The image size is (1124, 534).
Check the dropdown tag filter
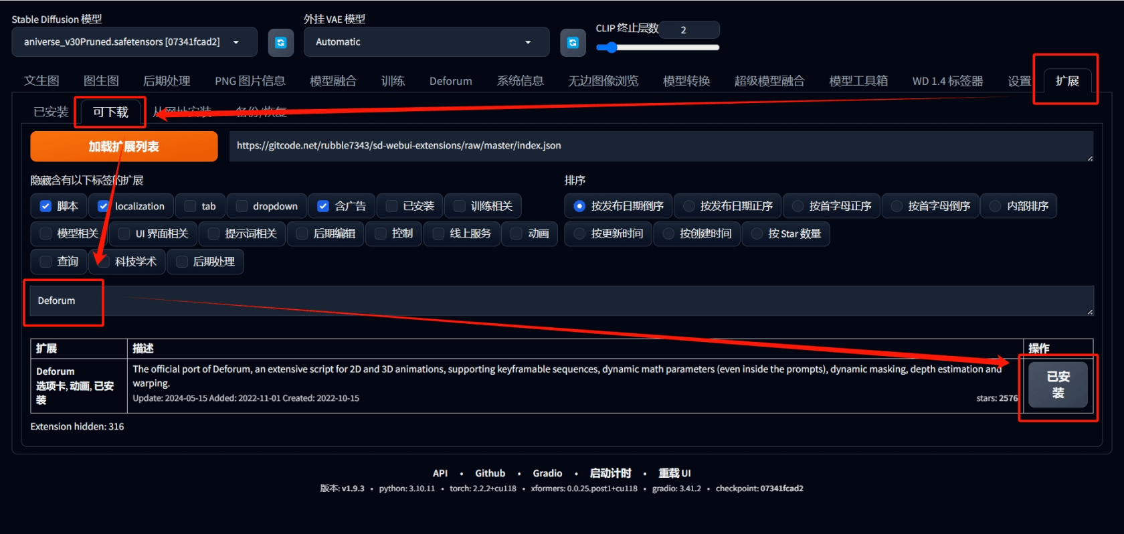pos(242,206)
